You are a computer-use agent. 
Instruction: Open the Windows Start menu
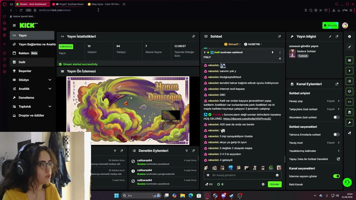click(117, 196)
